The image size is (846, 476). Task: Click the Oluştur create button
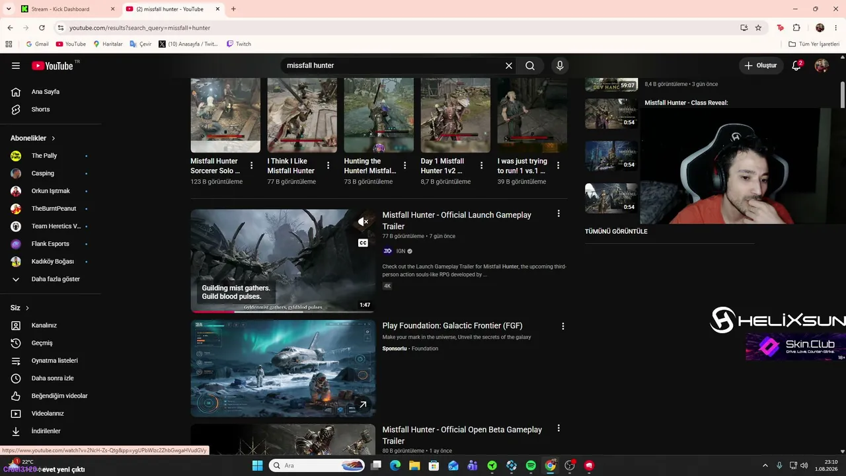pos(761,65)
